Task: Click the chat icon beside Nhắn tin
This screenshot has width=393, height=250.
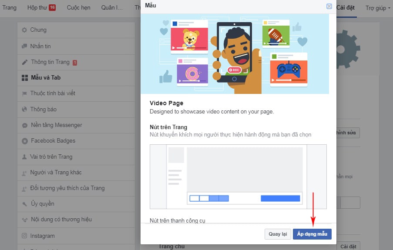Action: point(24,46)
